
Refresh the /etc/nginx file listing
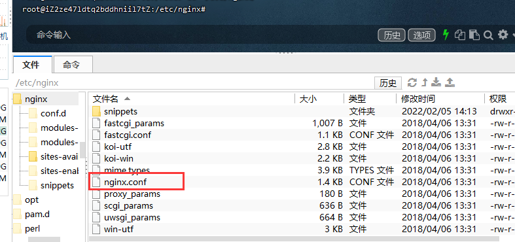coord(412,82)
